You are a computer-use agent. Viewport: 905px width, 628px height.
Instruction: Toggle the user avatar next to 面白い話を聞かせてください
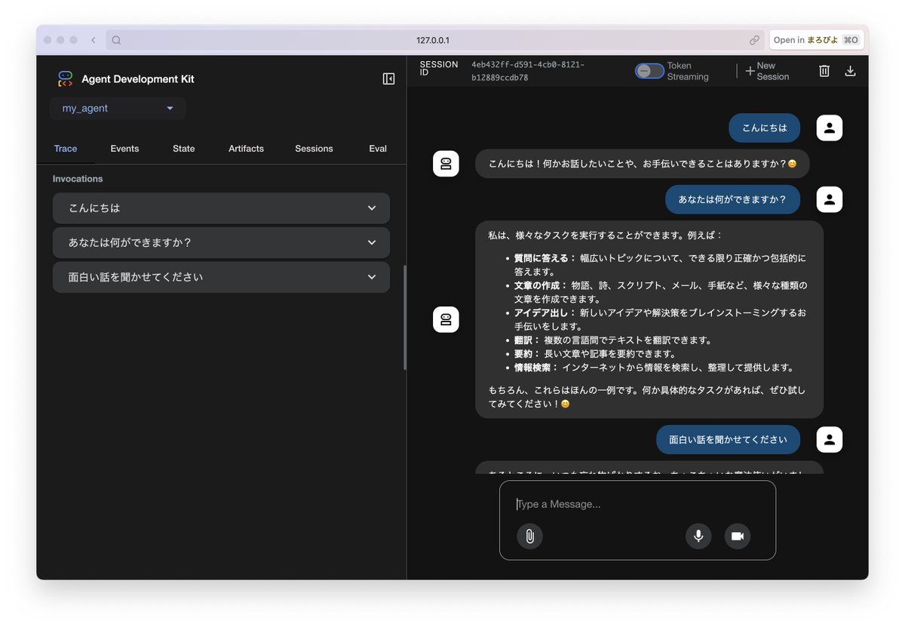[829, 439]
